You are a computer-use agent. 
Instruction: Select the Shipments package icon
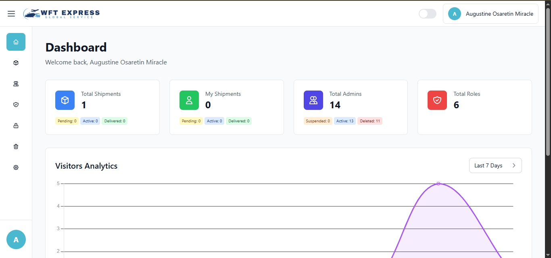[x=16, y=63]
